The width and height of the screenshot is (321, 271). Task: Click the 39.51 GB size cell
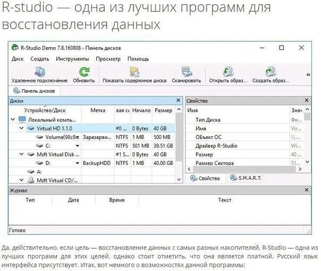coord(163,146)
